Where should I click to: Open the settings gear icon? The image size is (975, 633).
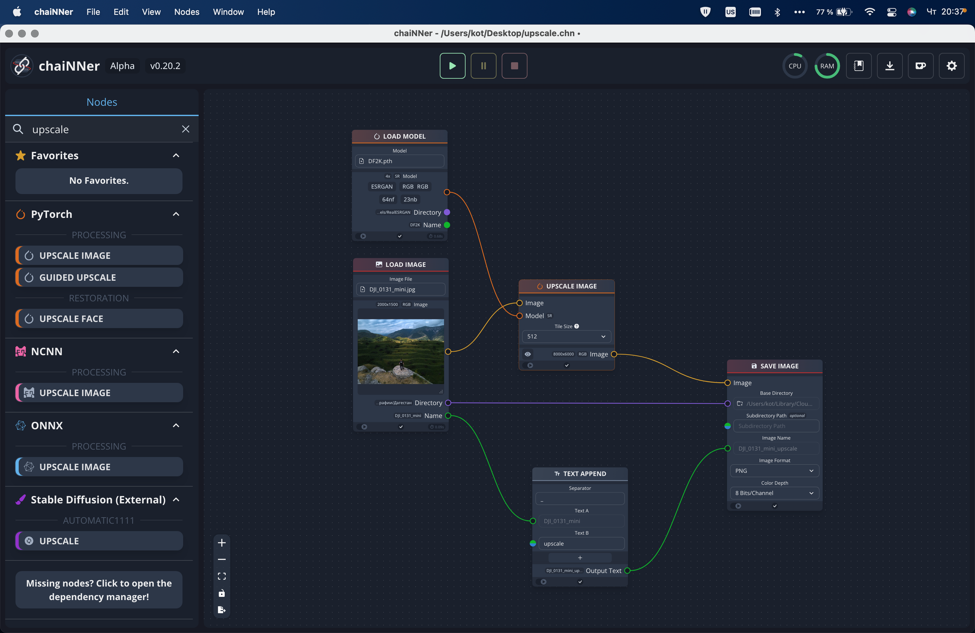[x=951, y=65]
